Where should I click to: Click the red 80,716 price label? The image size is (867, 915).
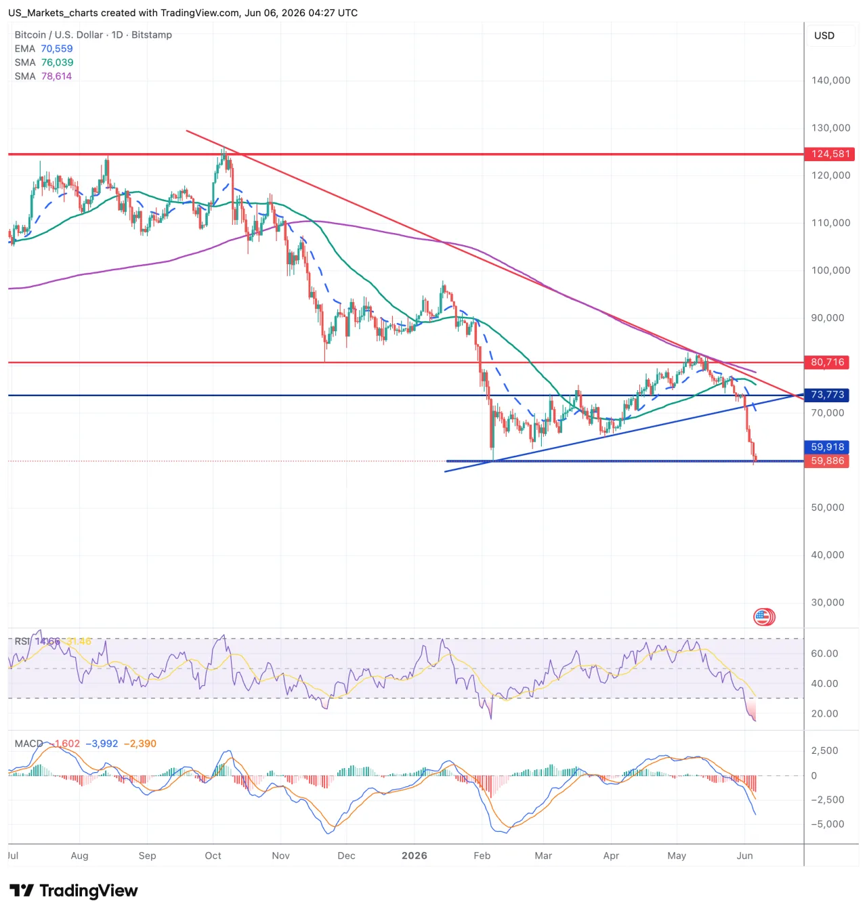(x=827, y=362)
